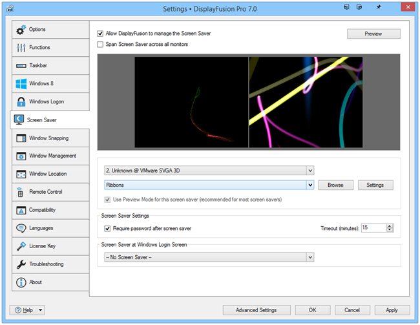Open the Window Snapping tab

50,138
